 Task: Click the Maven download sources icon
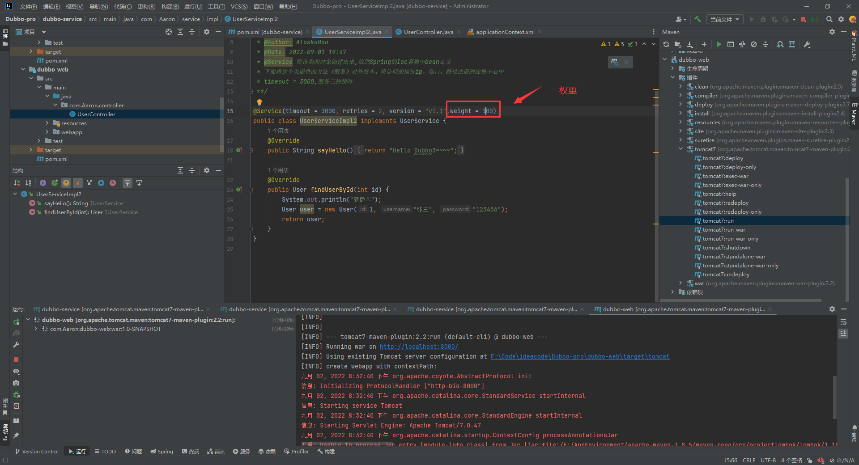click(689, 44)
